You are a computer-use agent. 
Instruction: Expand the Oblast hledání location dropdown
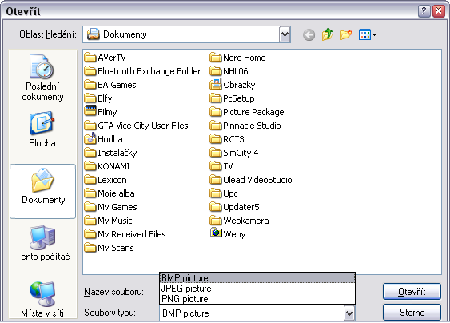coord(285,34)
